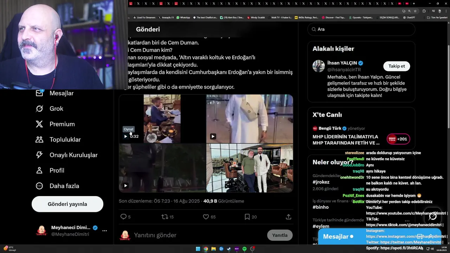Open the #binho trending topic
This screenshot has height=253, width=450.
[321, 207]
